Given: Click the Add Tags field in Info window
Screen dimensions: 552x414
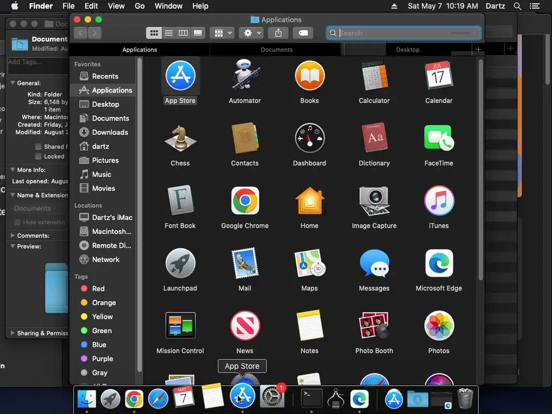Looking at the screenshot, I should tap(38, 66).
